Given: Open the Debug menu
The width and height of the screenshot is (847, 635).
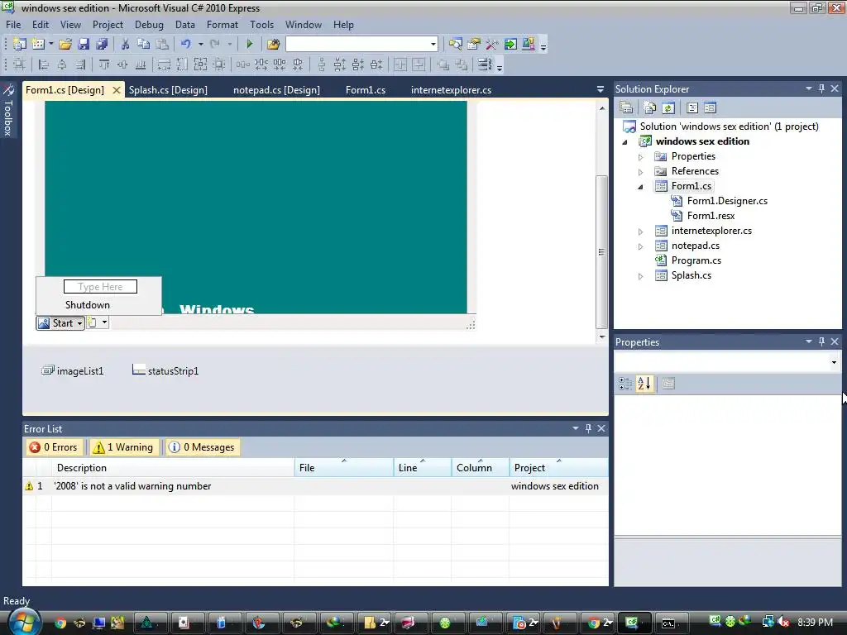Looking at the screenshot, I should coord(149,25).
